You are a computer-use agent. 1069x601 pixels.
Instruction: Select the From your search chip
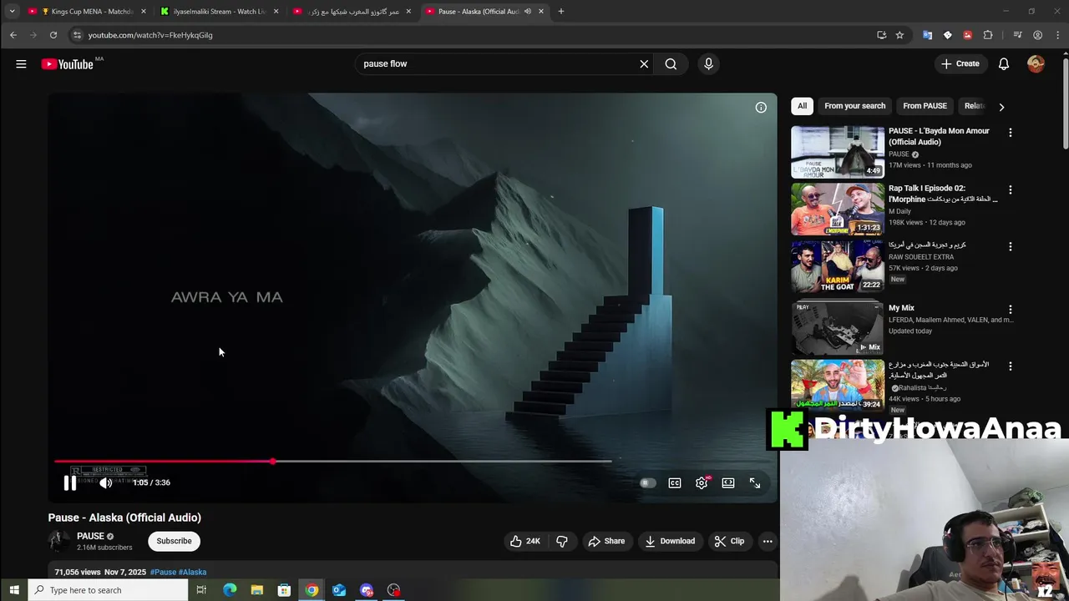(x=854, y=106)
